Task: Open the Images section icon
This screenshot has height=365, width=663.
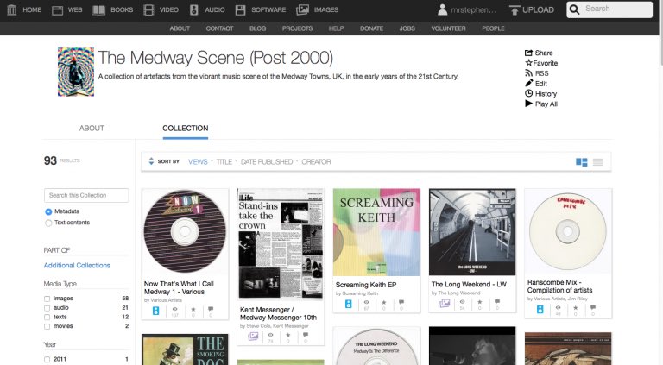Action: 302,9
